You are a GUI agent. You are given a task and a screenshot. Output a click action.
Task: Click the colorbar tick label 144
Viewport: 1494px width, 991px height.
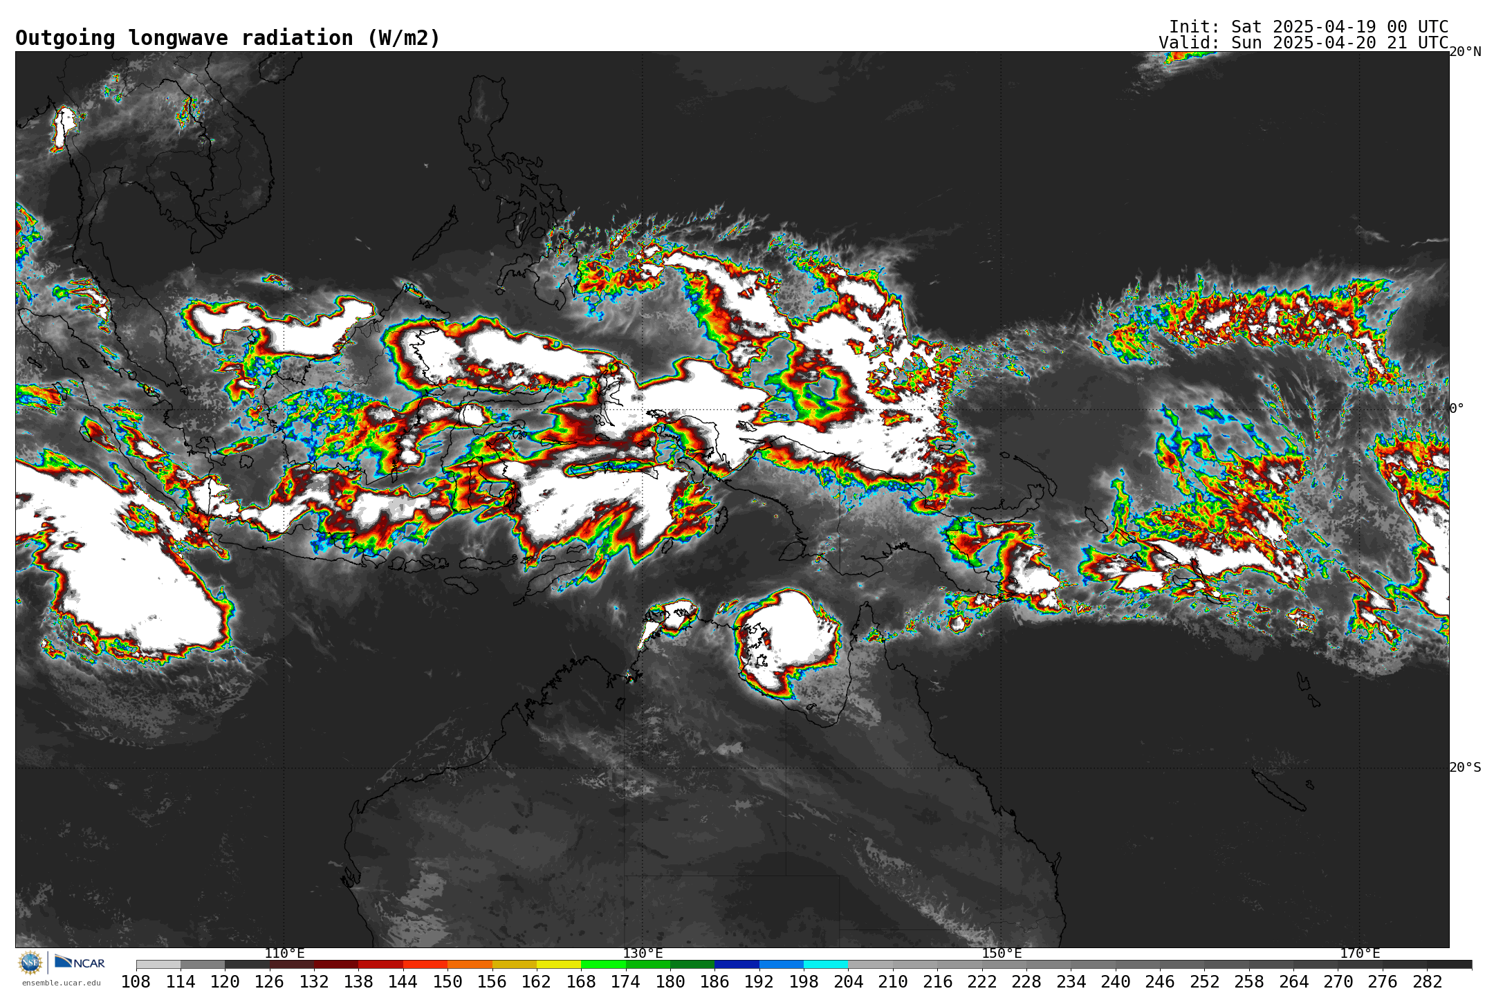[403, 981]
